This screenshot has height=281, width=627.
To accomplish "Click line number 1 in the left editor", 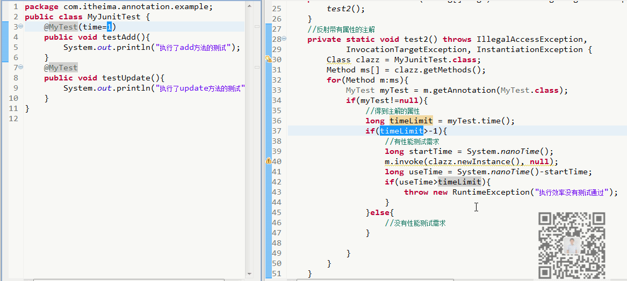I will [16, 7].
